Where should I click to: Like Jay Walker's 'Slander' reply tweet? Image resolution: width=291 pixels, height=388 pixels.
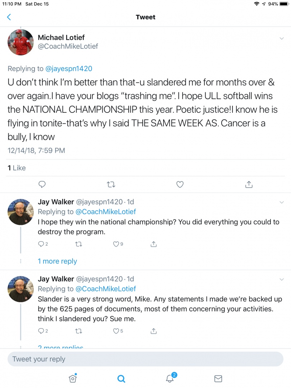116,331
